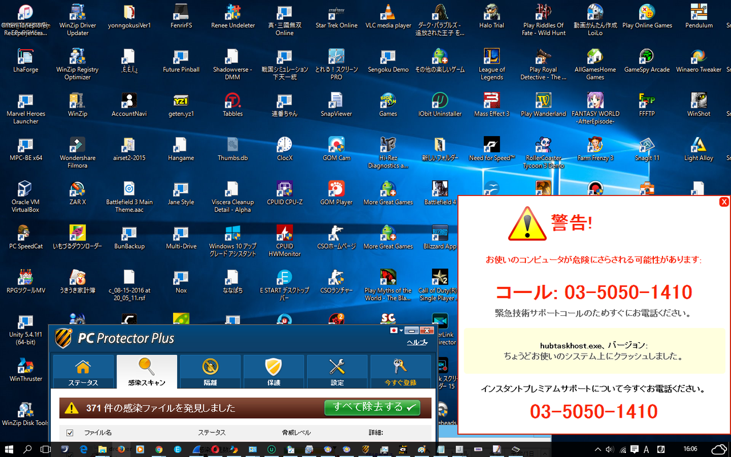Image resolution: width=731 pixels, height=457 pixels.
Task: Open the ステータス tab in PC Protector Plus
Action: coord(83,371)
